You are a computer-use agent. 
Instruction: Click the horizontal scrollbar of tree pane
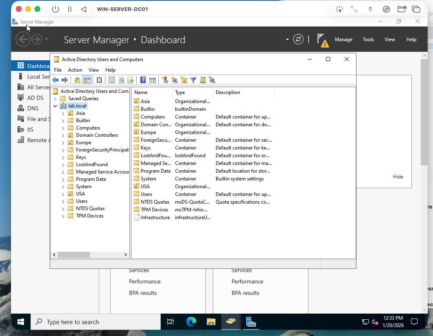73,255
